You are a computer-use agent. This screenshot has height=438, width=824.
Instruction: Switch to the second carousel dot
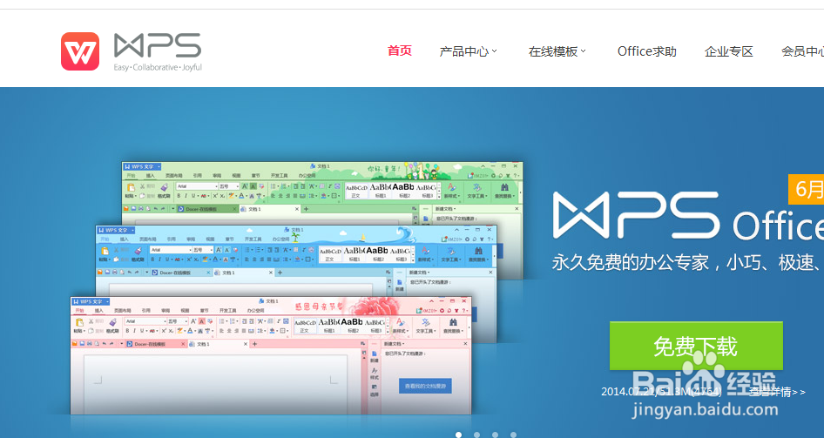[476, 435]
